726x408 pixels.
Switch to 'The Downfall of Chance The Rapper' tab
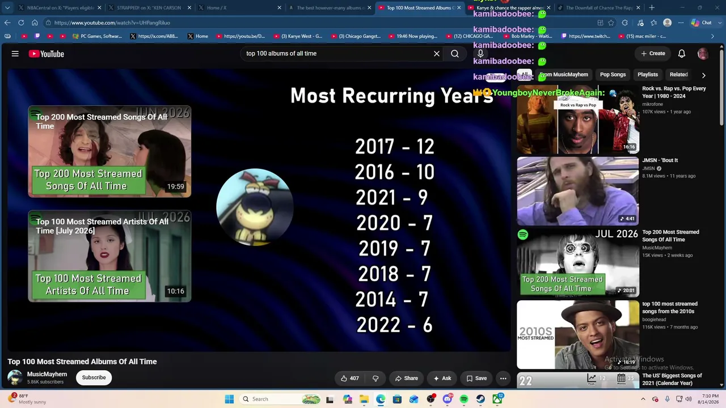599,8
